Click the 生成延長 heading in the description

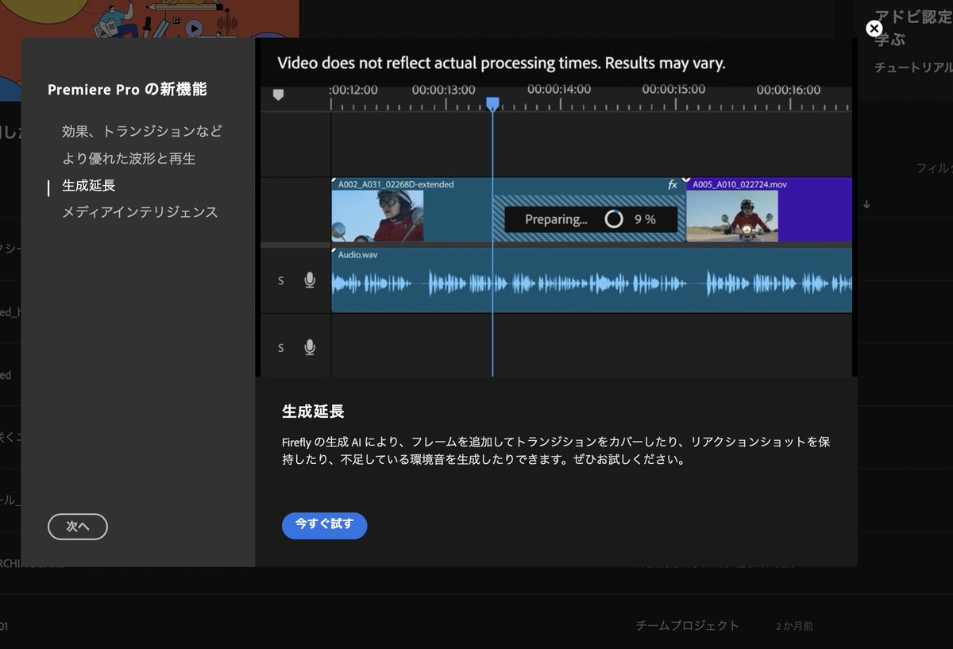point(313,411)
